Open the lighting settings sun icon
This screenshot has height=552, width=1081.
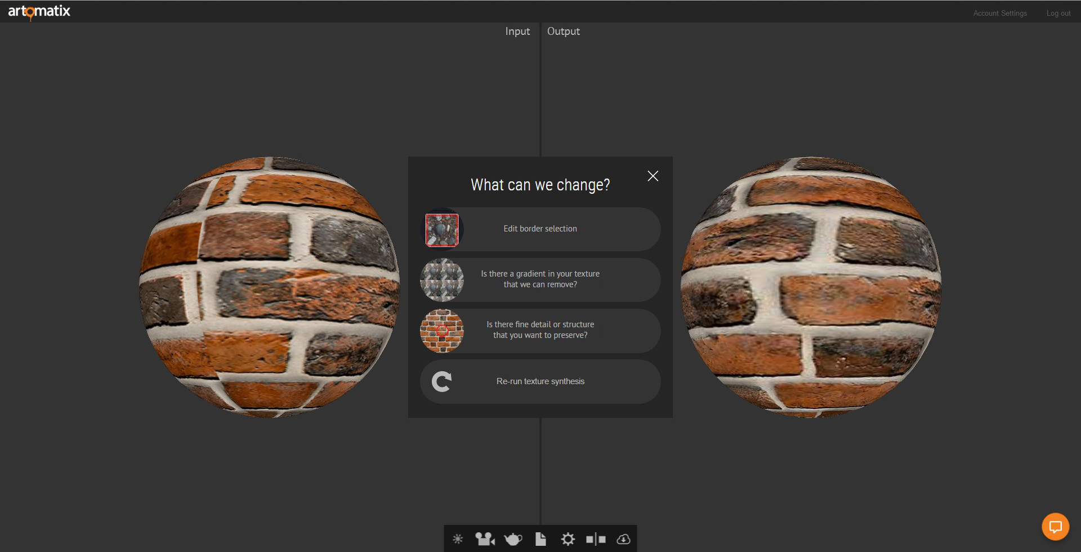tap(458, 539)
